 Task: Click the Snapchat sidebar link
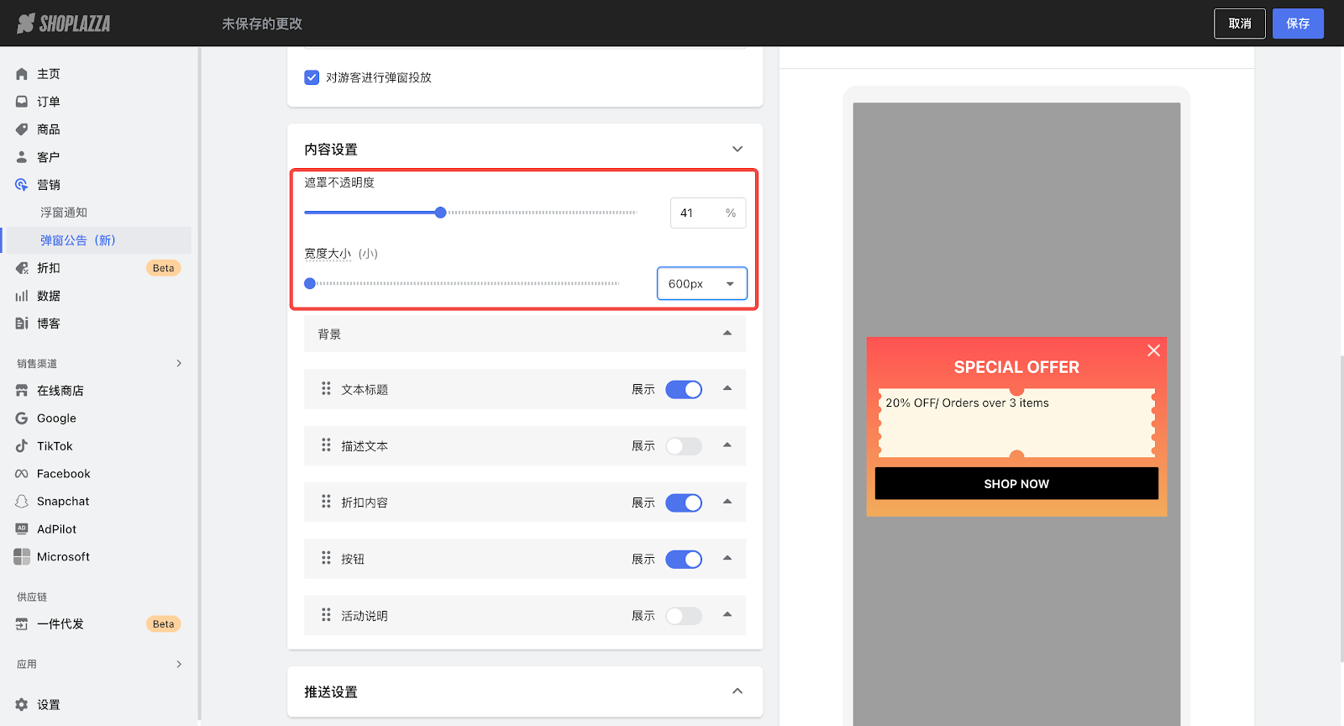[63, 502]
